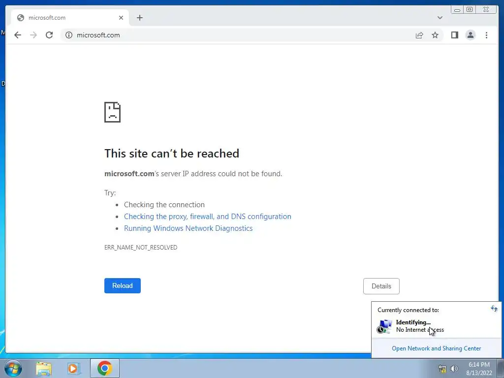
Task: Reload the page with the toolbar refresh icon
Action: pos(49,35)
